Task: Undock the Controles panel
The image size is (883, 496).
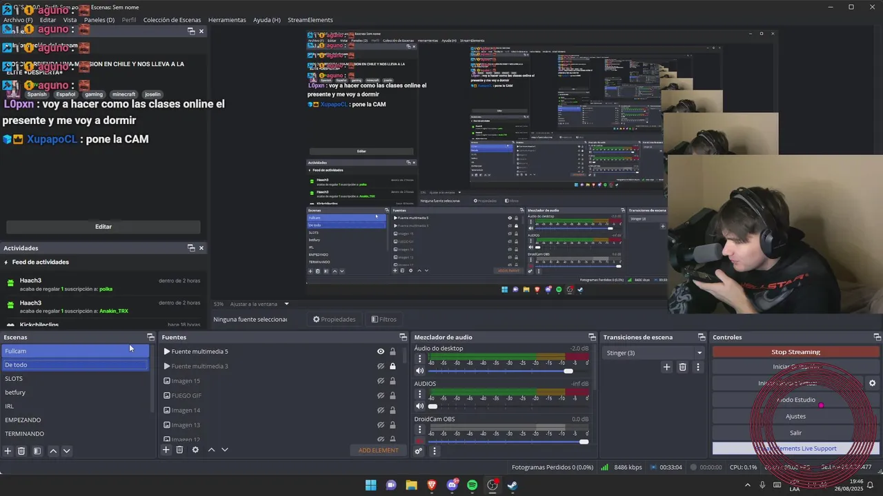Action: click(x=877, y=337)
